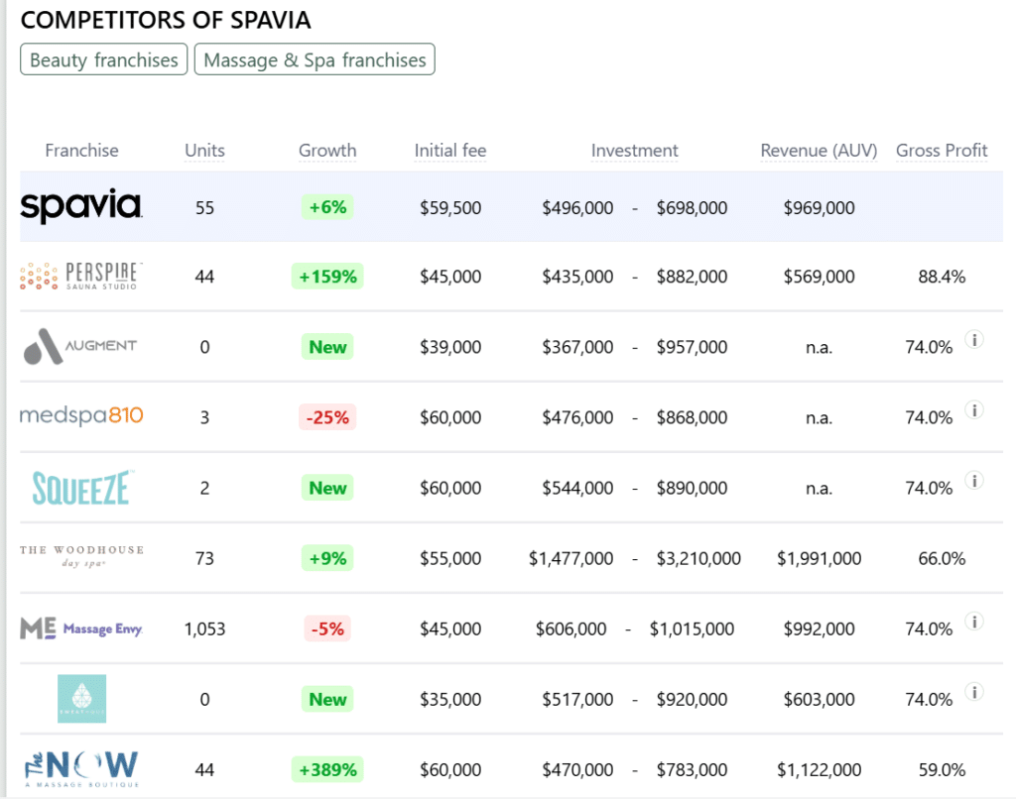Click the Massage Envy logo
The image size is (1016, 799).
click(x=81, y=628)
